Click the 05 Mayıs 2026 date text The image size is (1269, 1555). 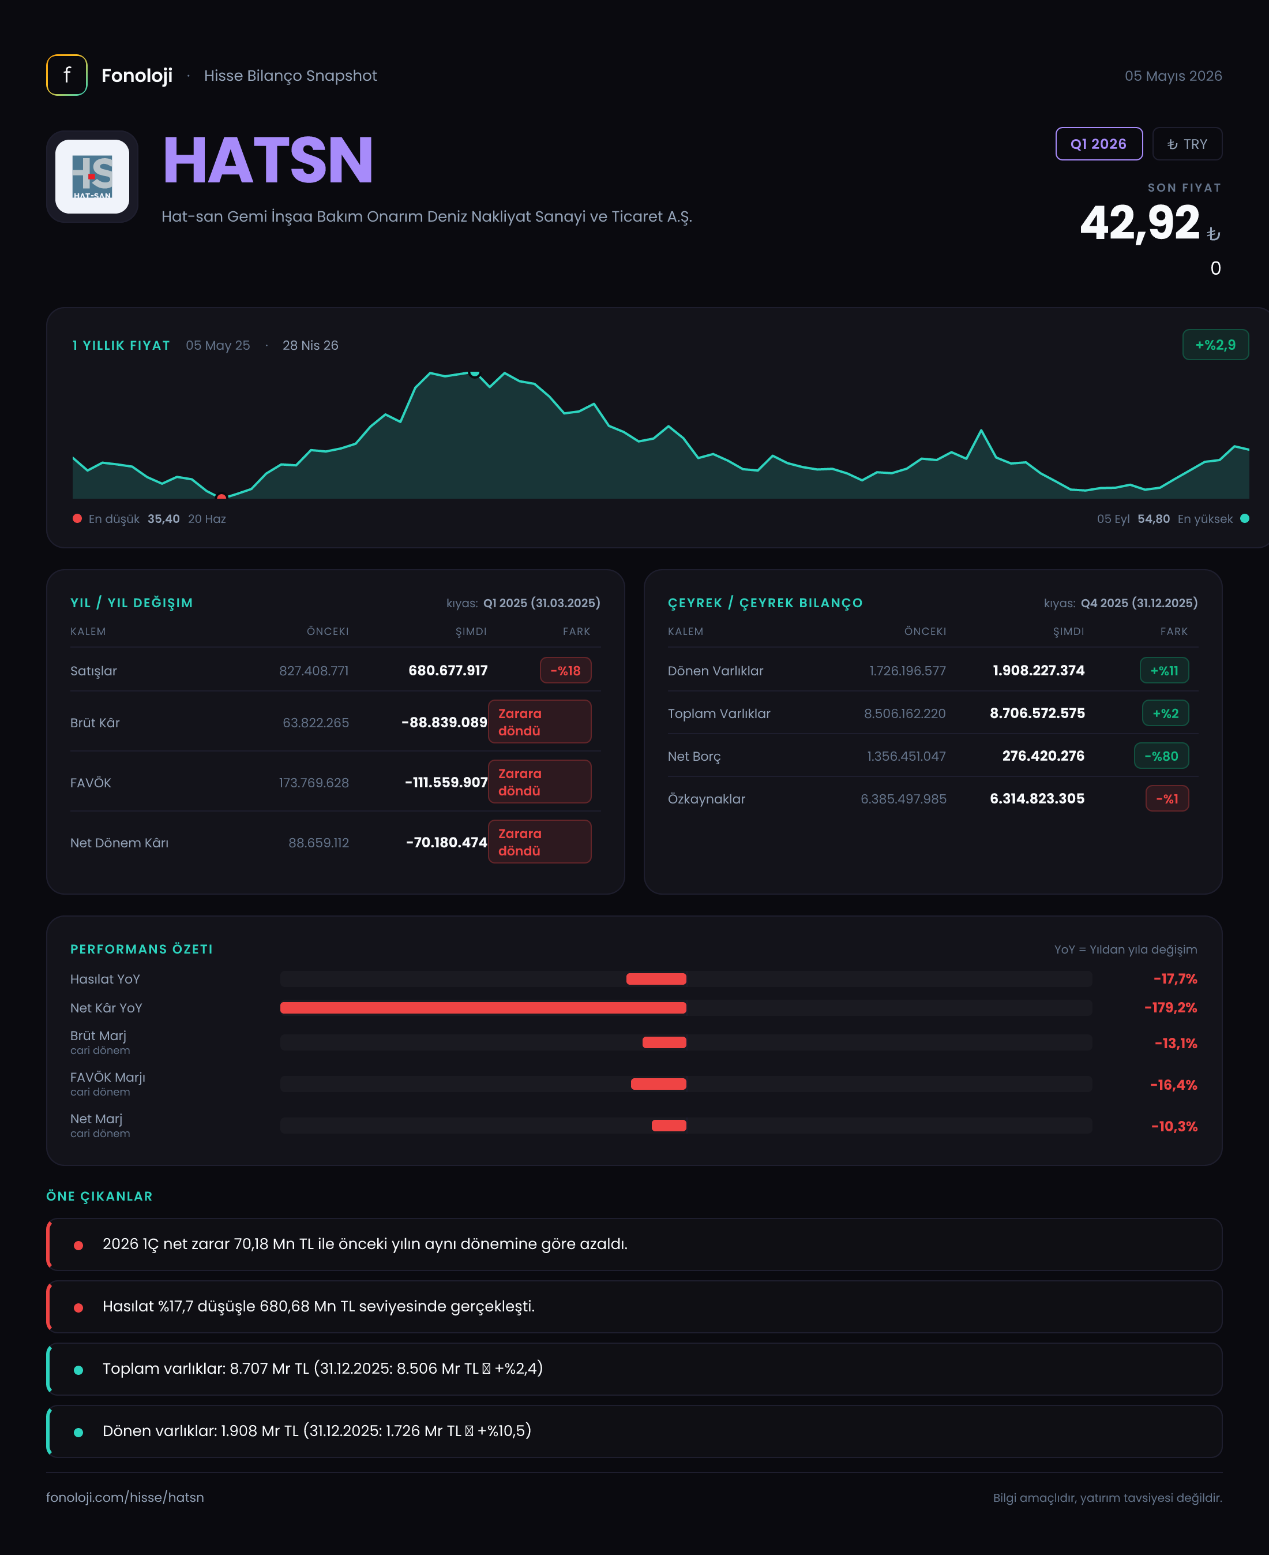[x=1173, y=76]
